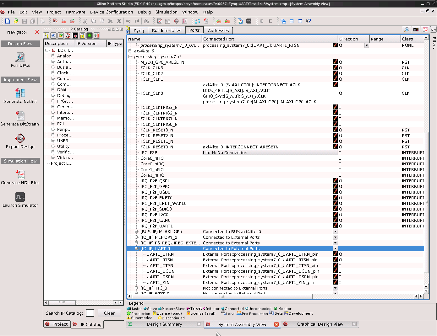Switch to Graphical Design View
437x336 pixels.
click(x=320, y=324)
